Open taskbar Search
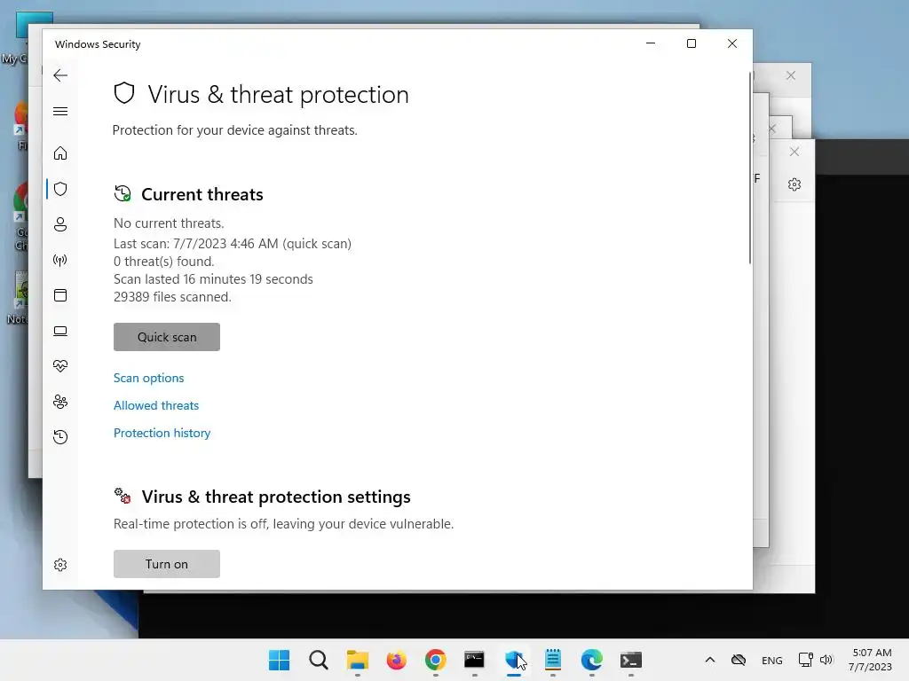Screen dimensions: 909x681 pyautogui.click(x=319, y=660)
